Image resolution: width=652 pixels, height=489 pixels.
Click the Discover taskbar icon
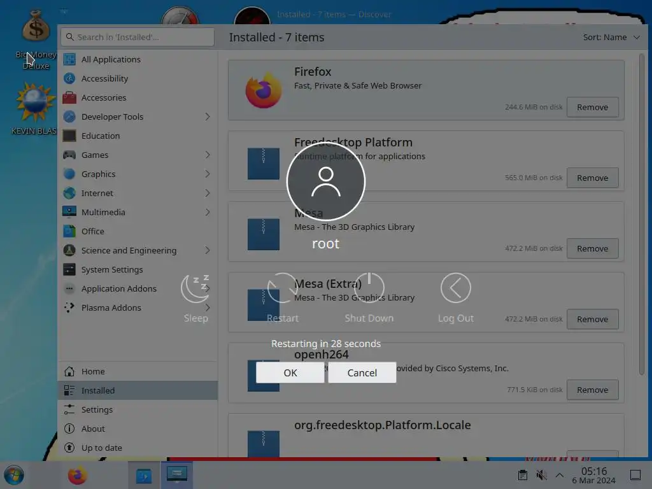tap(143, 475)
